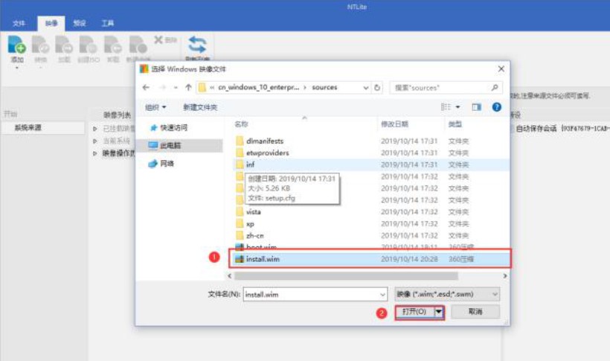Select Quick access (快速访问) in navigation pane
The image size is (610, 361).
coord(169,128)
